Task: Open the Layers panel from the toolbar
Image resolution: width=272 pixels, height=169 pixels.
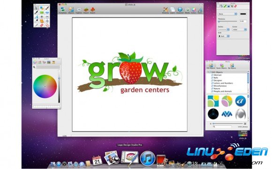Action: [173, 10]
